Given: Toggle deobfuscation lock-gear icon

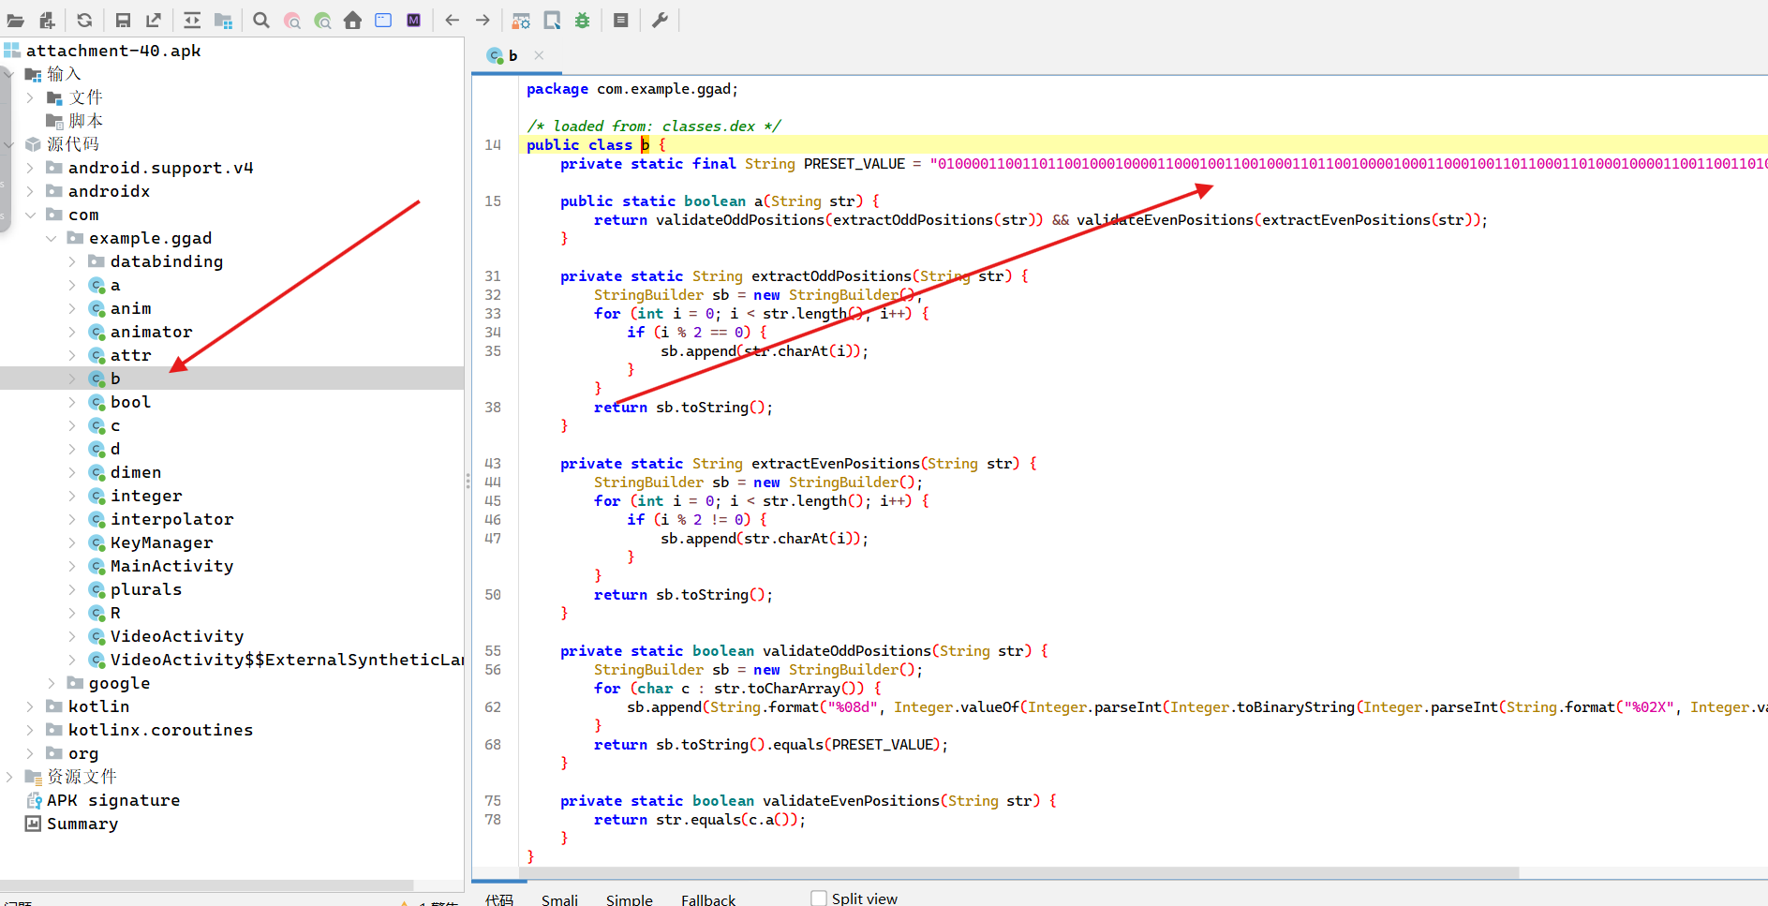Looking at the screenshot, I should tap(522, 20).
